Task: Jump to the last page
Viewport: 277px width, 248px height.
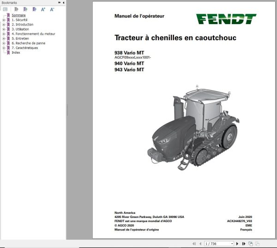Action: click(x=244, y=244)
